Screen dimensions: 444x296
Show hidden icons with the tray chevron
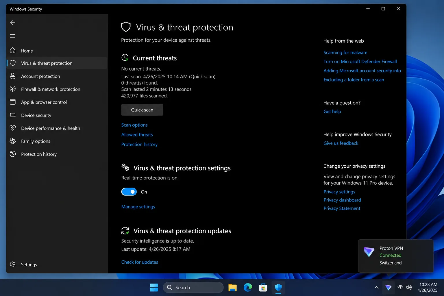(x=377, y=288)
